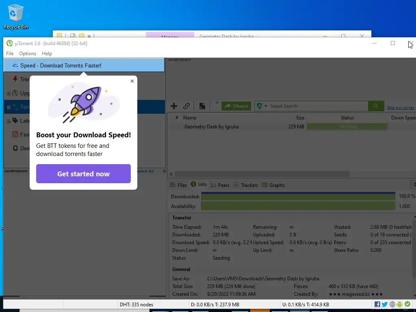Click the green Smart Search magnifier button
The height and width of the screenshot is (312, 416).
pyautogui.click(x=376, y=106)
